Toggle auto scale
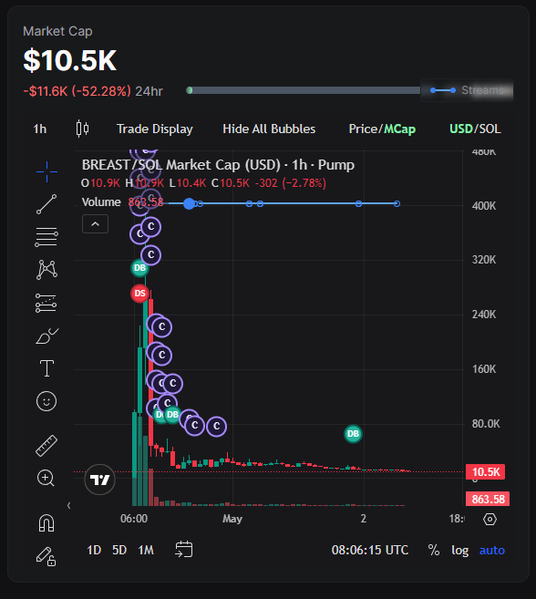The height and width of the screenshot is (599, 536). [x=492, y=550]
